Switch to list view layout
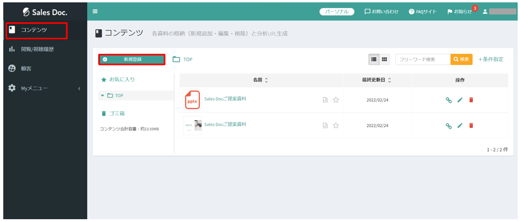The image size is (520, 222). 374,59
